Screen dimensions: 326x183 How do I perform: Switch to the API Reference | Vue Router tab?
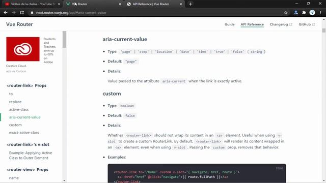coord(154,4)
